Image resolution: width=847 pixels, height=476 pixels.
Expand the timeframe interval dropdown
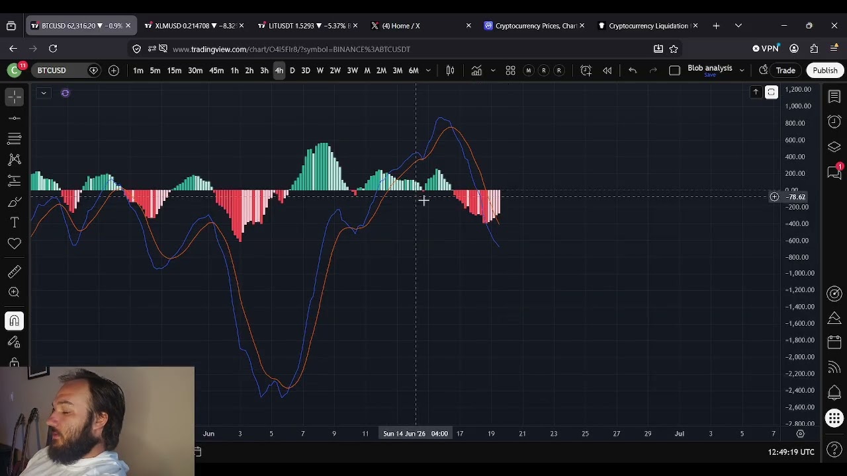point(428,70)
